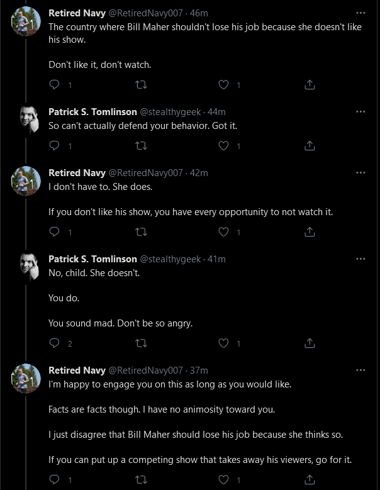Open more options on the 37m tweet

(x=360, y=370)
